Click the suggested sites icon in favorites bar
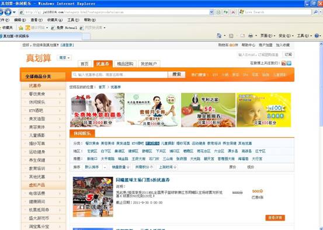 tap(27, 27)
